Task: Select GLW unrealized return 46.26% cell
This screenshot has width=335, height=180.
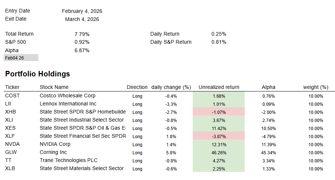Action: pyautogui.click(x=219, y=152)
